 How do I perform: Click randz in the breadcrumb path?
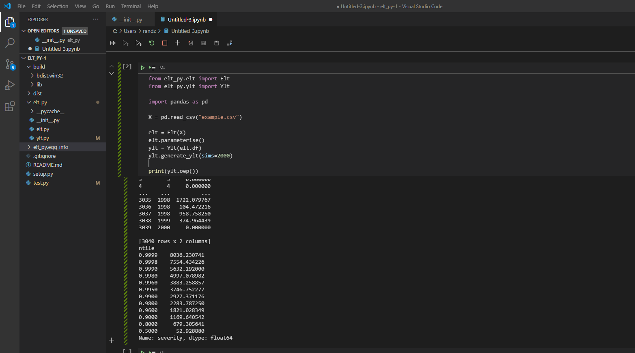tap(149, 31)
